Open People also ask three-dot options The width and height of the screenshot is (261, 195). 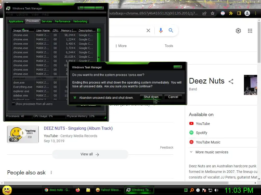point(51,172)
